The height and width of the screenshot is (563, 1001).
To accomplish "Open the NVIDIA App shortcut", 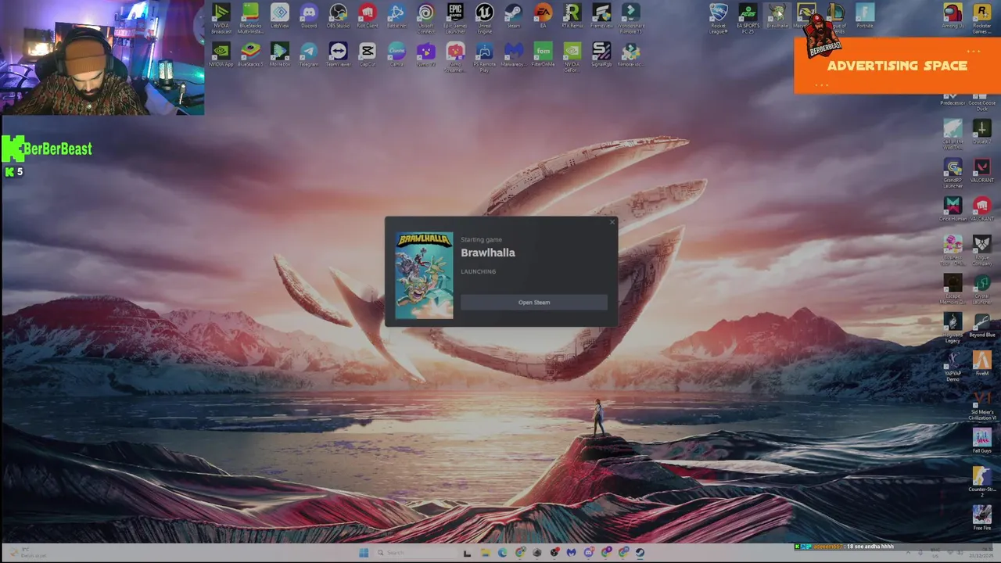I will 221,54.
